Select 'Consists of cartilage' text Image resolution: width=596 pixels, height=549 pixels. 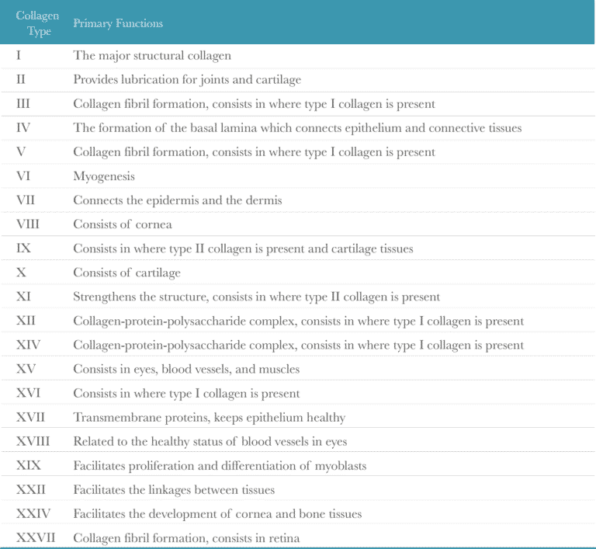click(126, 273)
